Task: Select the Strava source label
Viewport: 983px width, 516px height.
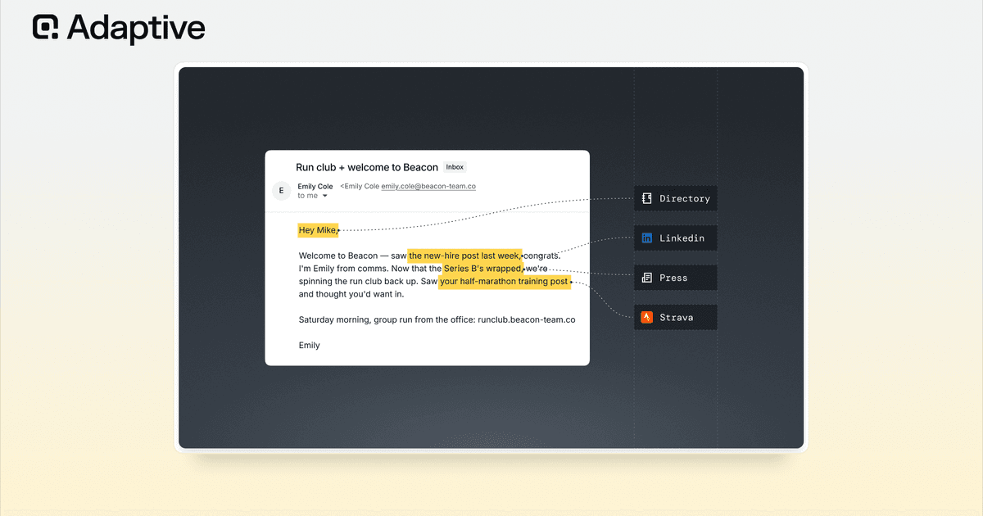Action: point(676,317)
